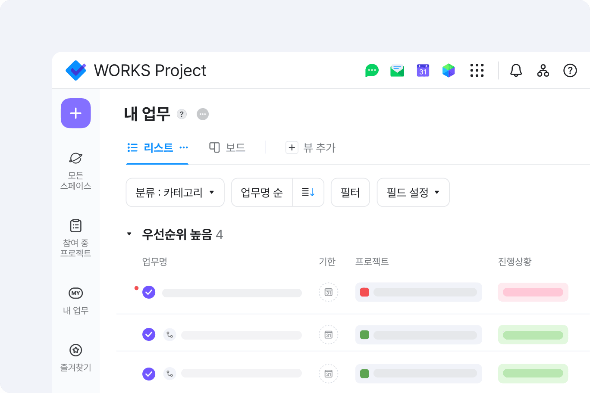The width and height of the screenshot is (590, 393).
Task: Switch to the 보드 view tab
Action: tap(227, 148)
